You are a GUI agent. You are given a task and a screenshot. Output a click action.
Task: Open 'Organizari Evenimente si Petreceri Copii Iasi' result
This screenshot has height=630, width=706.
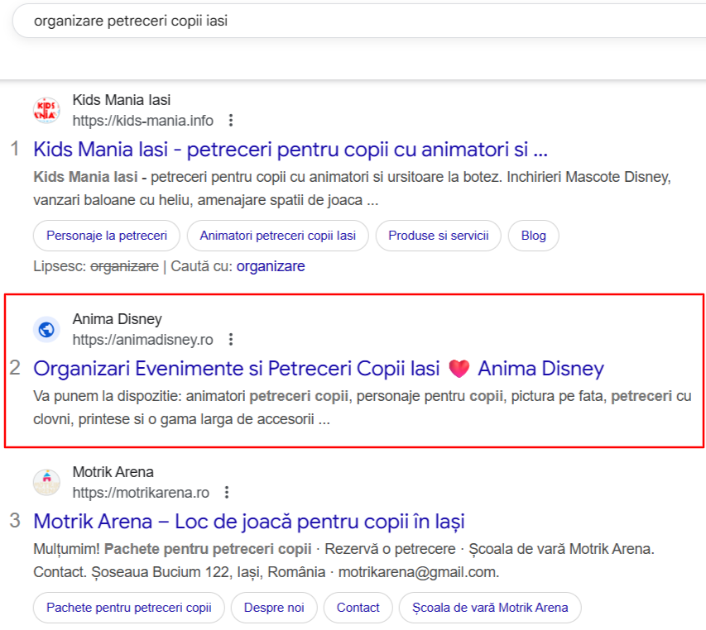coord(319,368)
